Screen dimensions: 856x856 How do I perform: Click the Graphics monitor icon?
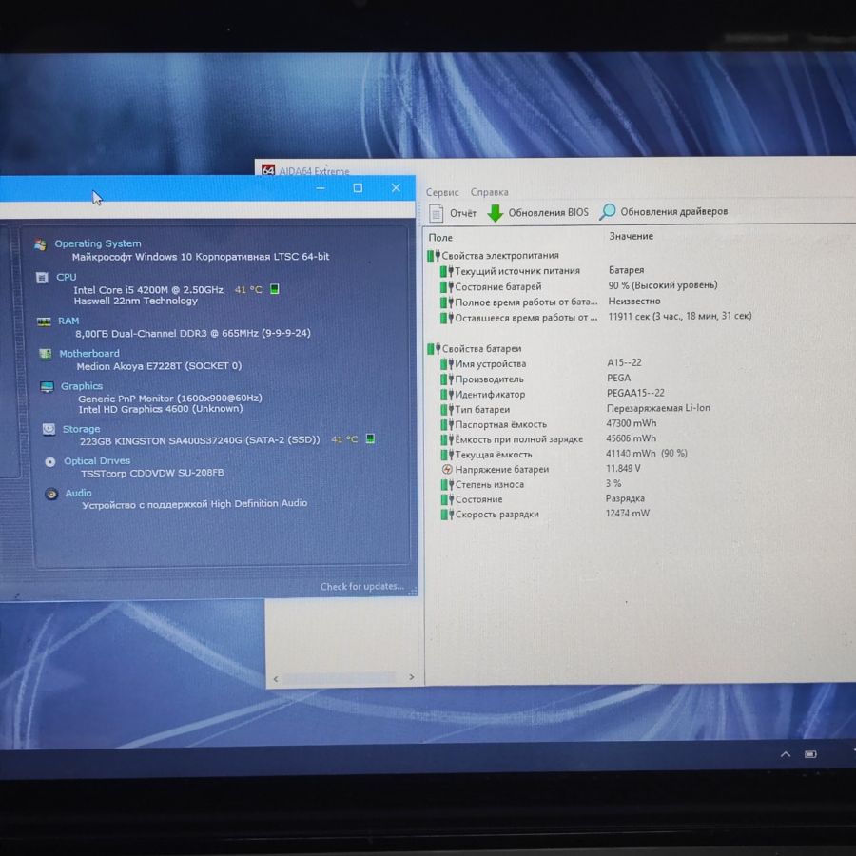point(47,387)
